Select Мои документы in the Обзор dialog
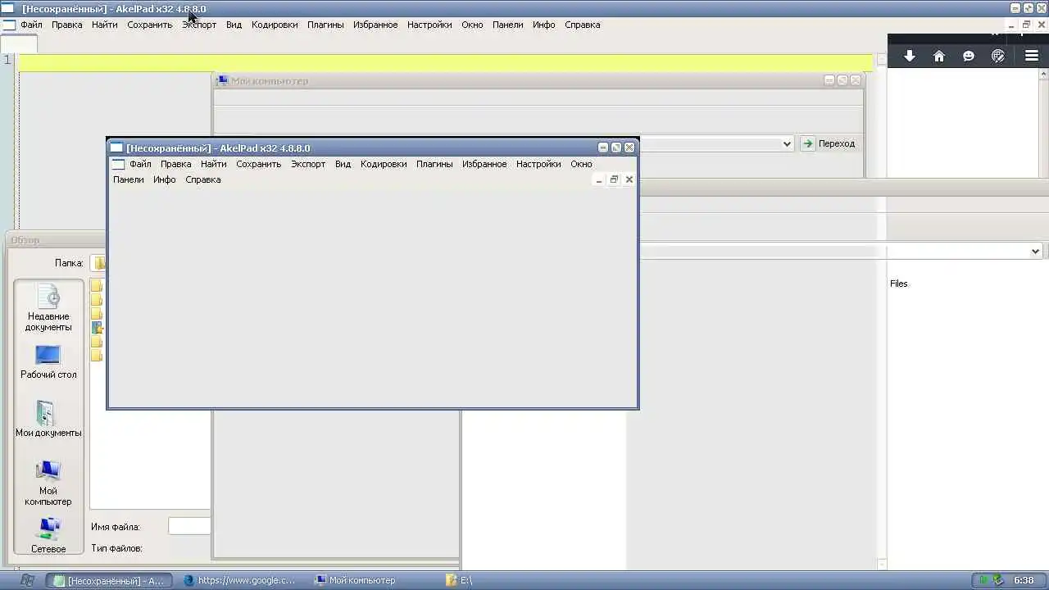Viewport: 1049px width, 590px height. 48,419
